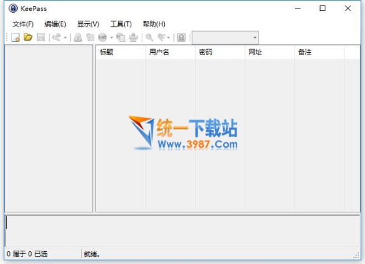The image size is (365, 264).
Task: Click the status text '0 属于 0 已选'
Action: coord(27,254)
